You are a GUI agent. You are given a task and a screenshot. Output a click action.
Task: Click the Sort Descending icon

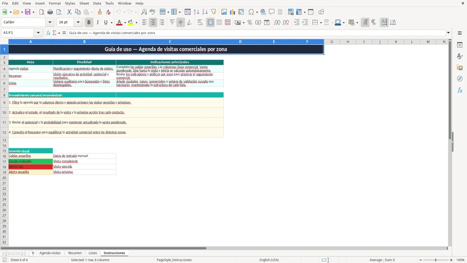click(205, 12)
